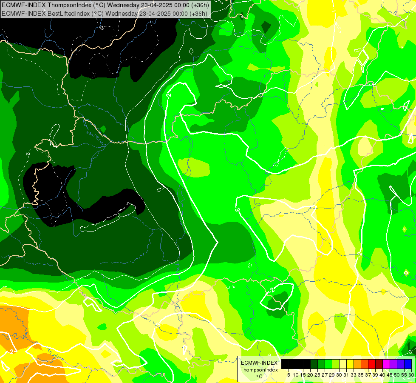Click the ThompsonIndex label in the legend

click(x=259, y=370)
